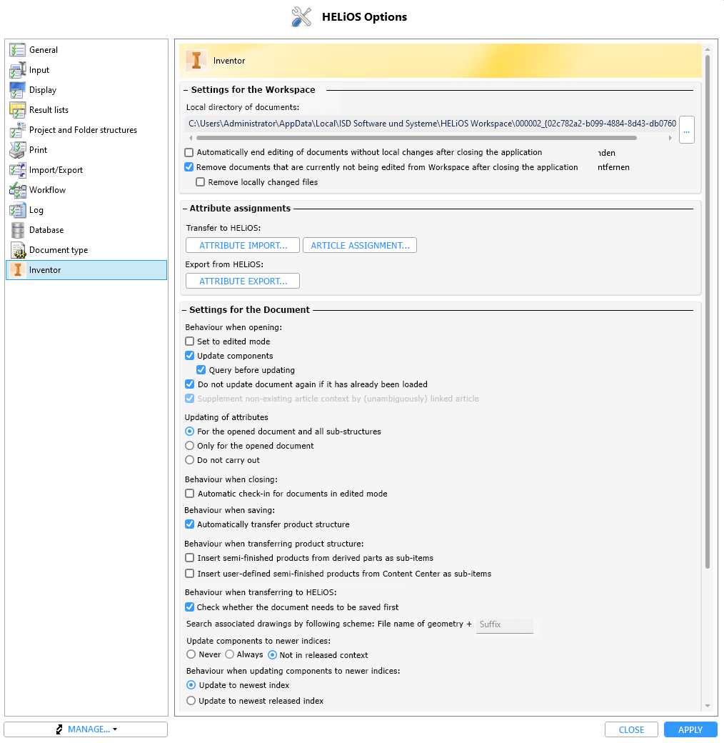Image resolution: width=724 pixels, height=743 pixels.
Task: Open the MANAGE dropdown menu
Action: coord(86,729)
